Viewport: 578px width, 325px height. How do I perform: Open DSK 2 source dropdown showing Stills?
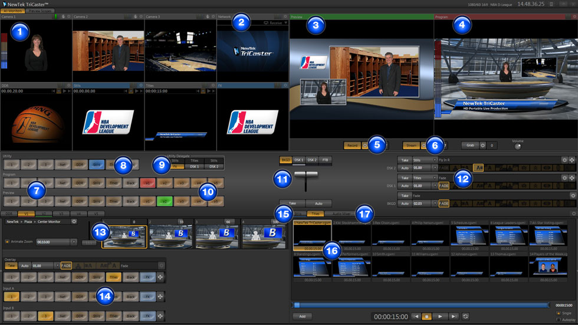click(424, 160)
